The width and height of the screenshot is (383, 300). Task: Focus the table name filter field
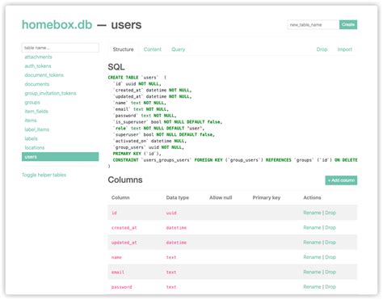pos(61,48)
